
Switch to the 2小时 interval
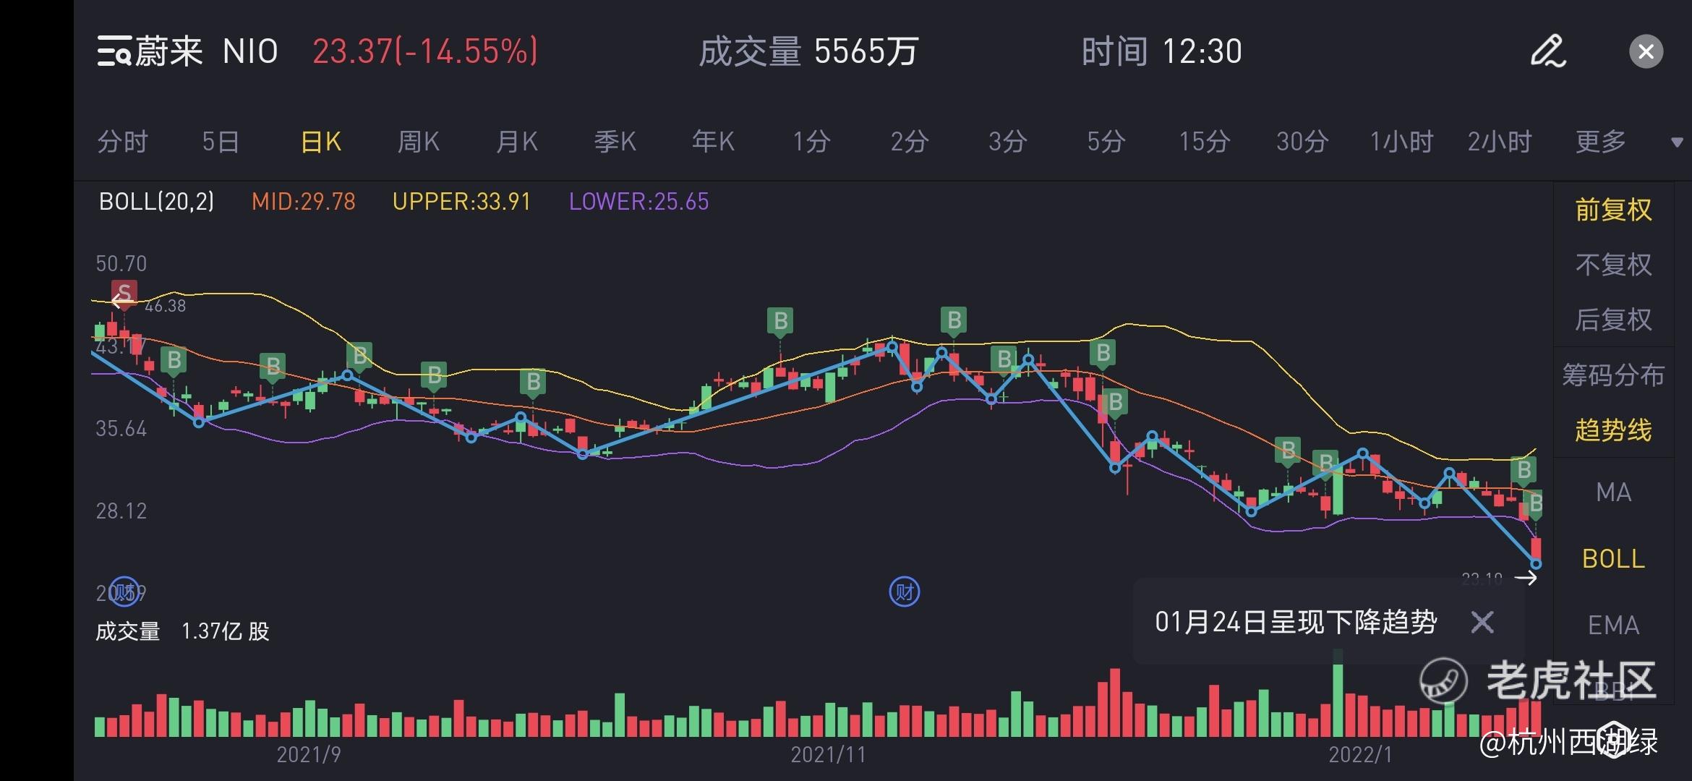[1500, 142]
